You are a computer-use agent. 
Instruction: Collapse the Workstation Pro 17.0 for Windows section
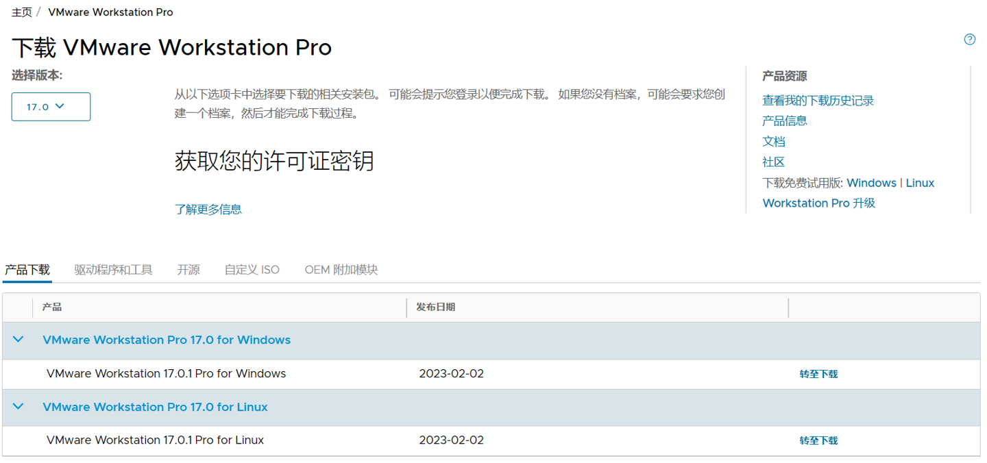coord(19,340)
